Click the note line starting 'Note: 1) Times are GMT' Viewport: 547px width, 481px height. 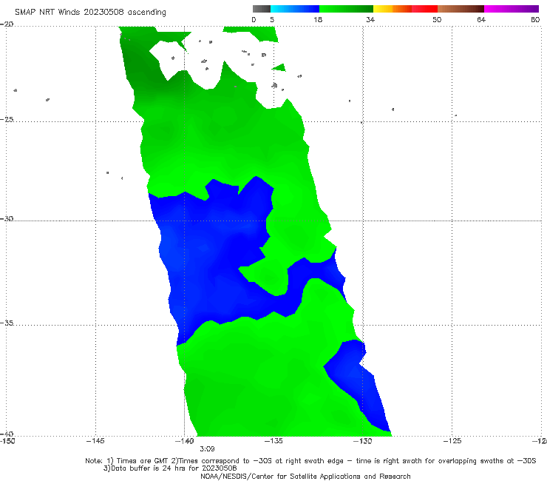coord(310,461)
